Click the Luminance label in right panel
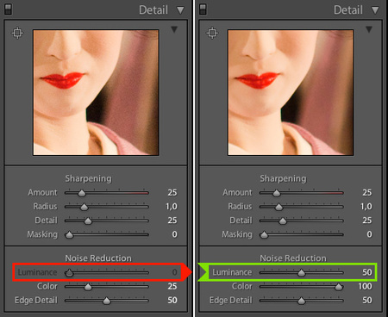The height and width of the screenshot is (317, 388). pyautogui.click(x=232, y=272)
